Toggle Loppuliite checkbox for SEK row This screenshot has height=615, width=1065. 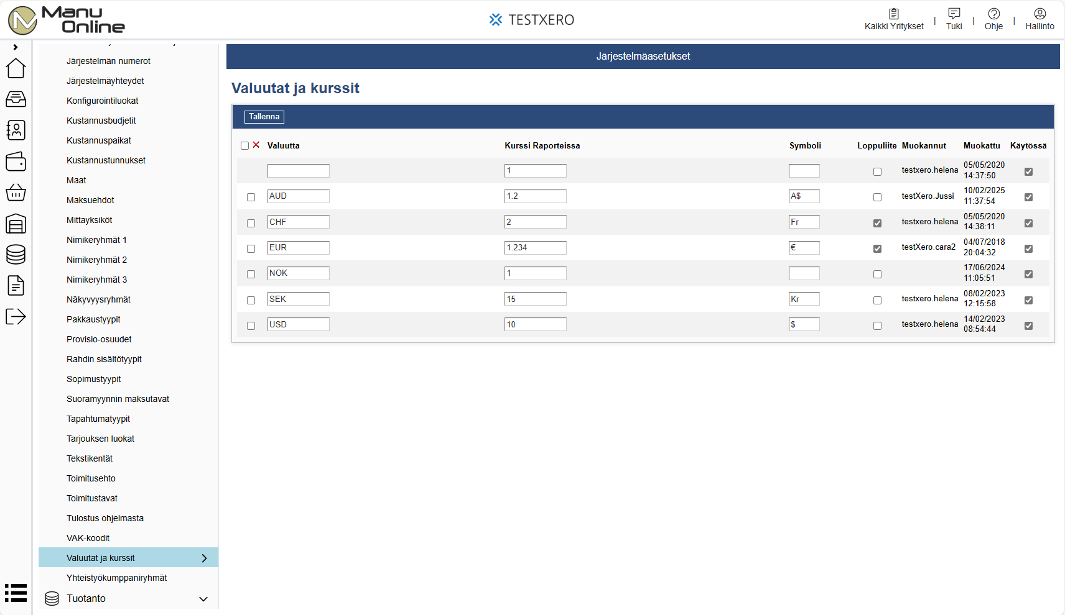click(877, 300)
